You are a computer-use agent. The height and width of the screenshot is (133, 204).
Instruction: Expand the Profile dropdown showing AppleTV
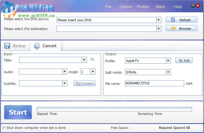[x=168, y=61]
